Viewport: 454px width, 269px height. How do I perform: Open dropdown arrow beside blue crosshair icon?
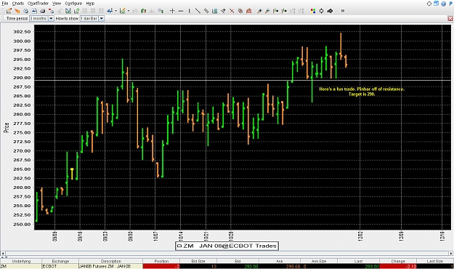click(115, 11)
